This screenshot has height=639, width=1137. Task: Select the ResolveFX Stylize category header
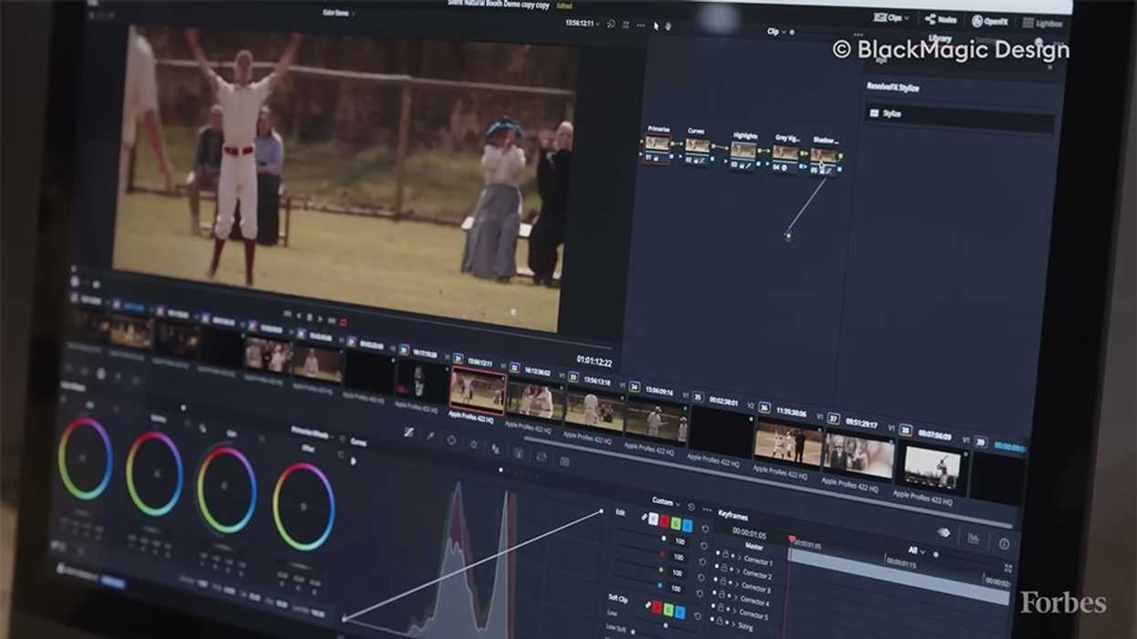click(x=892, y=88)
